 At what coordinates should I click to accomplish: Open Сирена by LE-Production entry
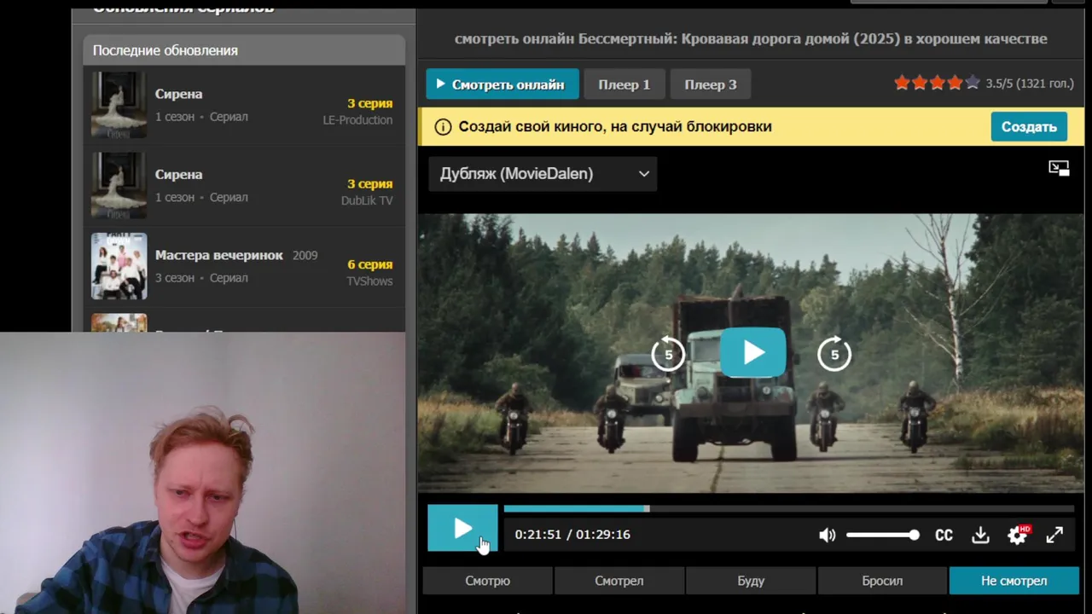(x=244, y=105)
